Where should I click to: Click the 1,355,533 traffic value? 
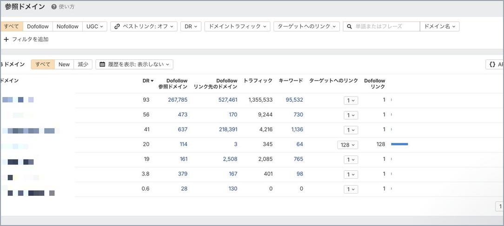click(x=261, y=100)
